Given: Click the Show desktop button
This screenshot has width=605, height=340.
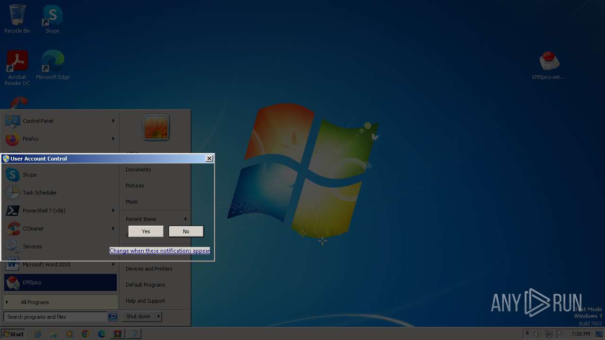Looking at the screenshot, I should click(600, 334).
